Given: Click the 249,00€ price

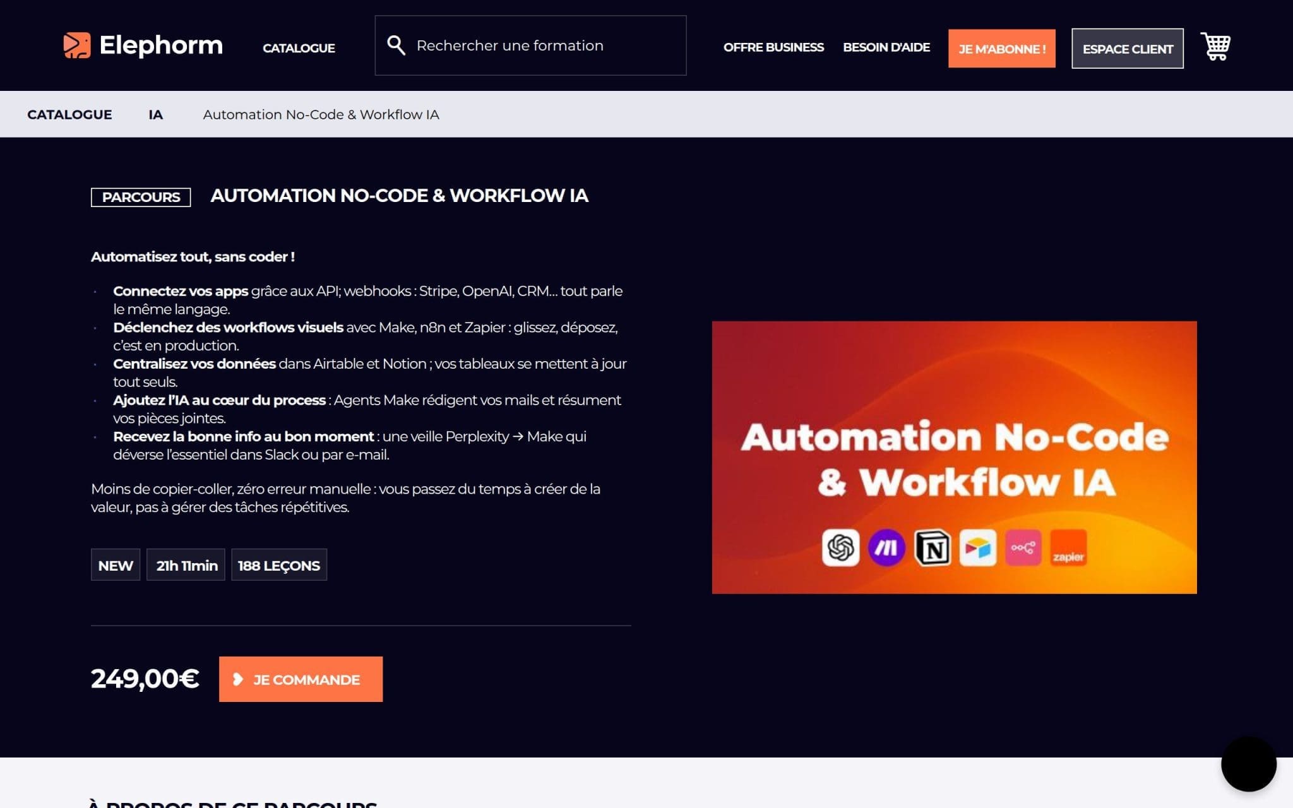Looking at the screenshot, I should click(x=145, y=679).
